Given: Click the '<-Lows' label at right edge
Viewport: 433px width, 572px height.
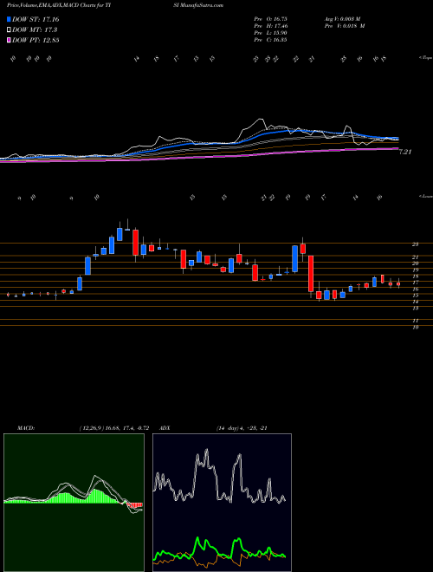Looking at the screenshot, I should tap(425, 196).
